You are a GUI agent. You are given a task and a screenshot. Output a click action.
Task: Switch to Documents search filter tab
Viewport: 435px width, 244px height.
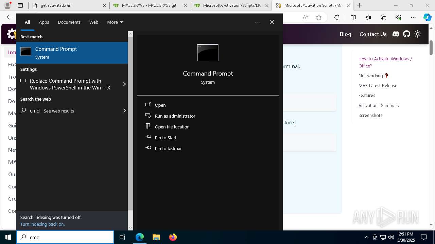pyautogui.click(x=69, y=22)
